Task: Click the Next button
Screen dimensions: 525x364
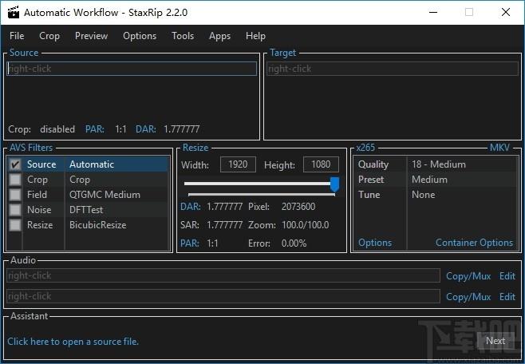Action: tap(495, 341)
